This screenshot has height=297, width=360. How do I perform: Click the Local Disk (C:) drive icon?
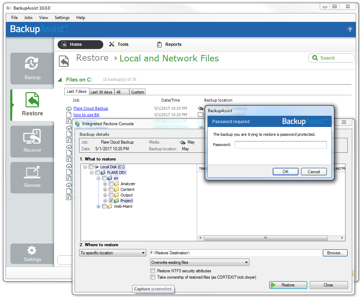point(96,167)
